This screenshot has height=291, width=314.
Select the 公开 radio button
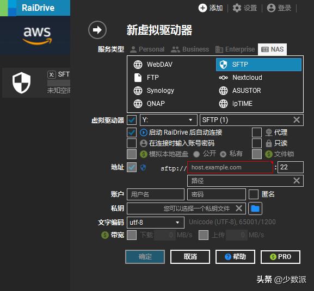coord(196,154)
